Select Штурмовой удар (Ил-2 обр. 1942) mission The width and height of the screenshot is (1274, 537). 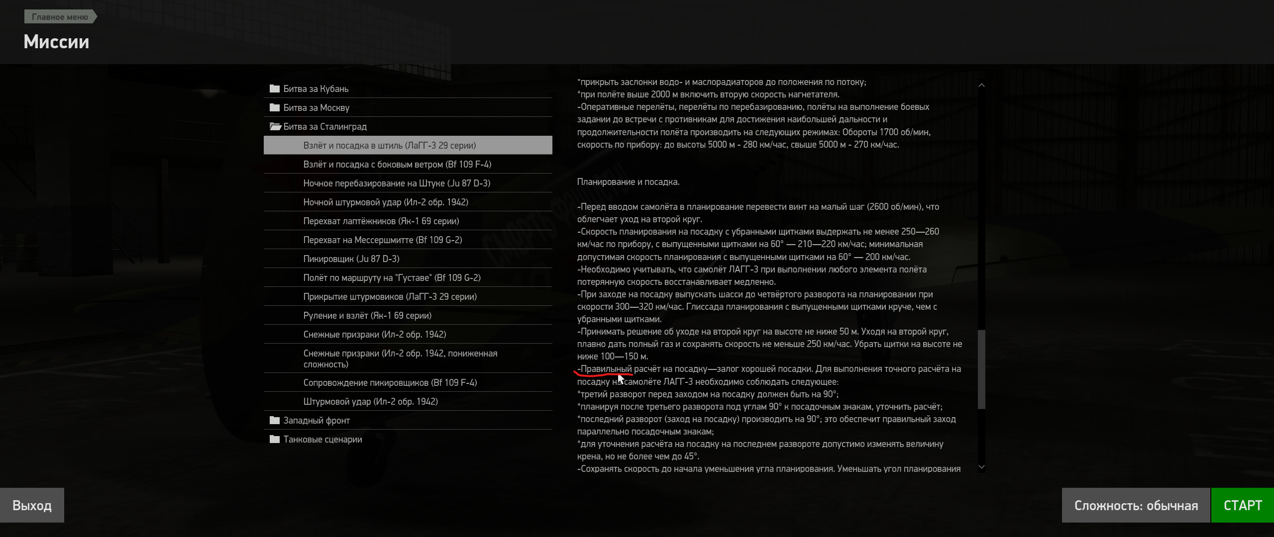[x=408, y=401]
